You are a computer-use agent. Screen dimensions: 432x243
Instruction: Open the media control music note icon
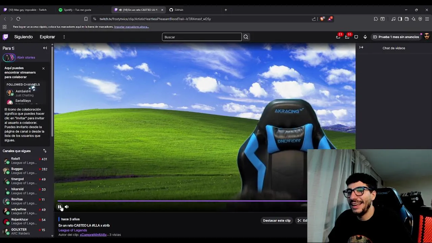point(393,19)
